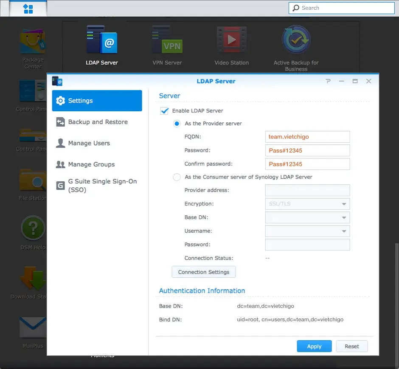
Task: Click the Manage Users person icon
Action: (60, 143)
